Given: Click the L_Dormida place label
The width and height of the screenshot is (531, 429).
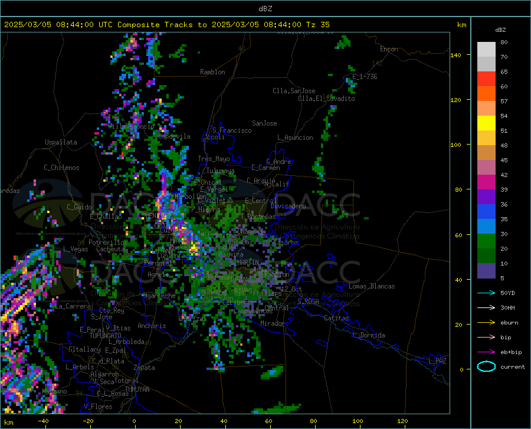Looking at the screenshot, I should (369, 335).
